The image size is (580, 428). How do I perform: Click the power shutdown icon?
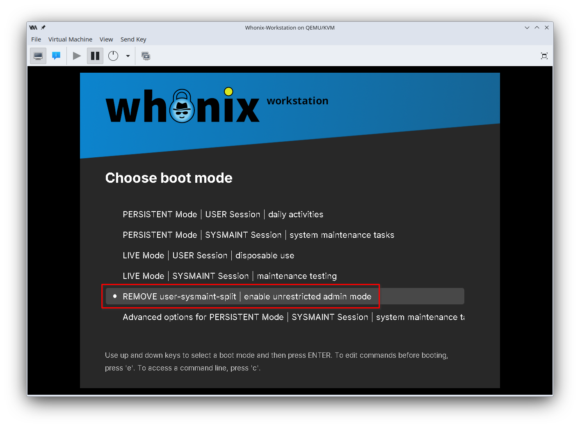tap(113, 56)
